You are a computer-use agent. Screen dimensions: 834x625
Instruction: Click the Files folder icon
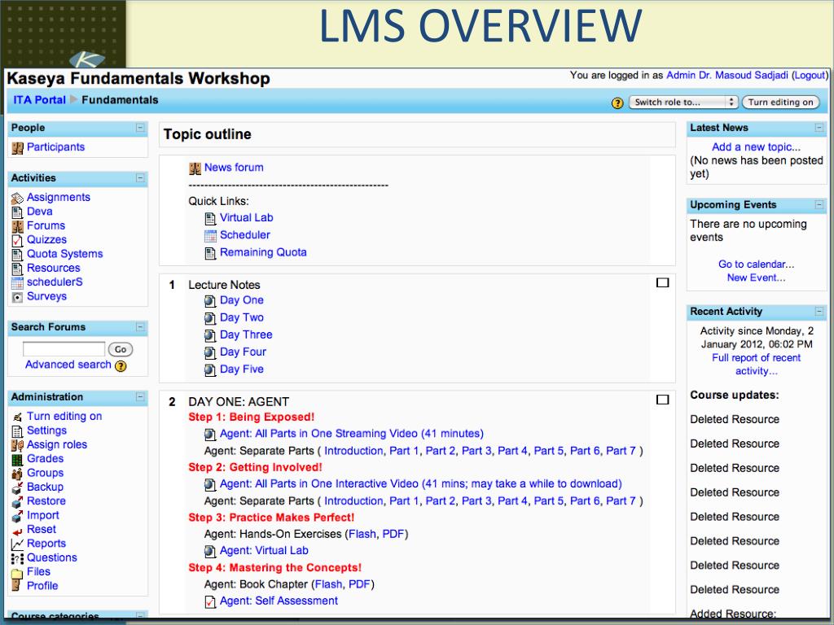(18, 573)
